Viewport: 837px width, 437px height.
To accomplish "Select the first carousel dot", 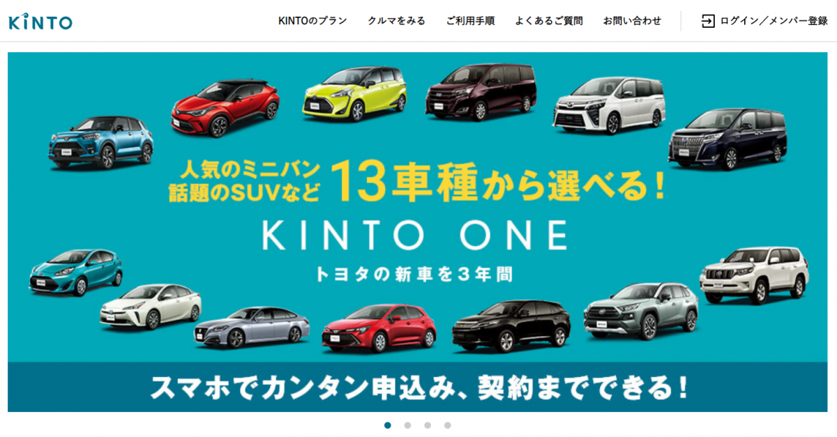I will point(388,425).
